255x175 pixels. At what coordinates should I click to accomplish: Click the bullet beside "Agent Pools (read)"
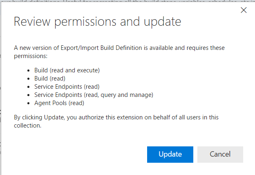pyautogui.click(x=29, y=103)
